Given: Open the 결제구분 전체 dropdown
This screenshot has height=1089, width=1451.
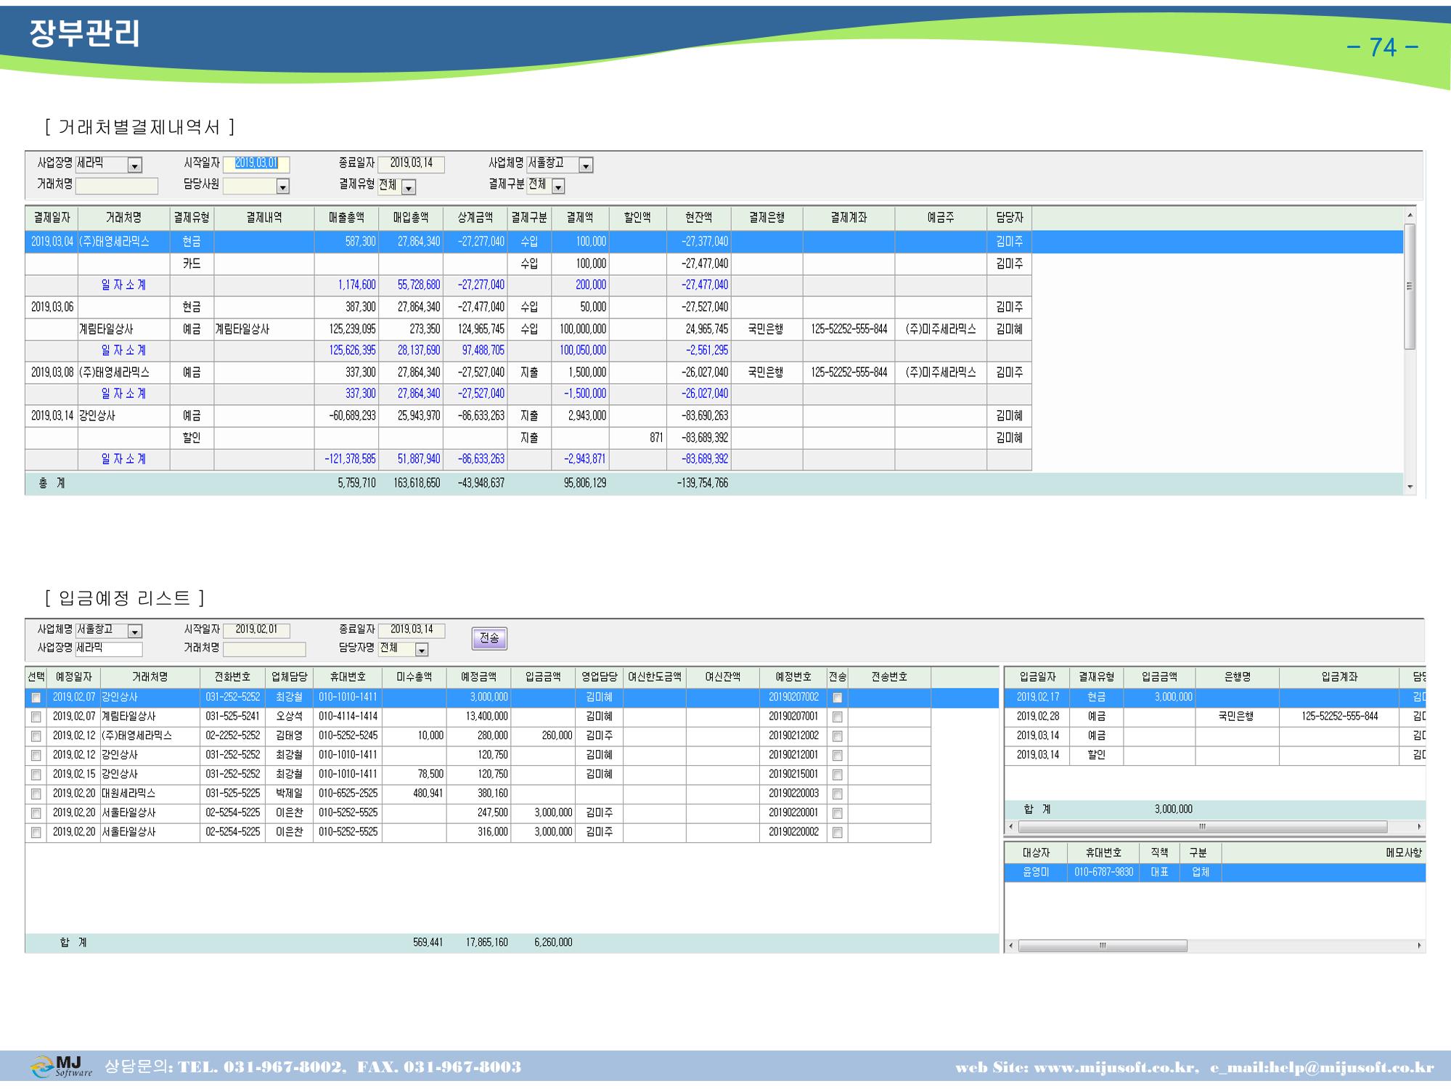Looking at the screenshot, I should tap(558, 187).
